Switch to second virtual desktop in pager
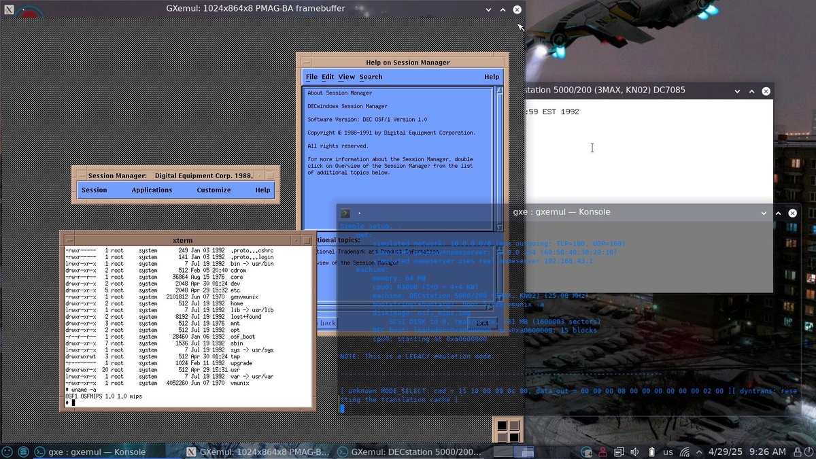Viewport: 816px width, 459px height. tap(524, 452)
